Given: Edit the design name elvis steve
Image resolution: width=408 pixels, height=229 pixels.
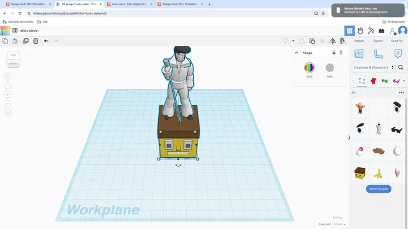Looking at the screenshot, I should 29,31.
